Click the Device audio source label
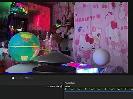The image size is (133, 99). pyautogui.click(x=67, y=87)
